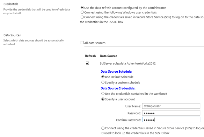Click the User Name field containing exampleuser

point(171,106)
